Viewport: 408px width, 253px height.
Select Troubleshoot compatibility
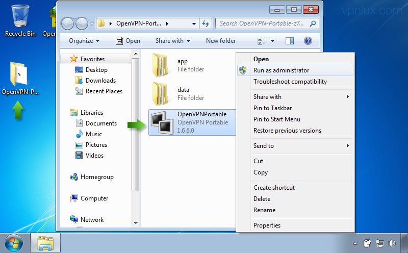296,82
